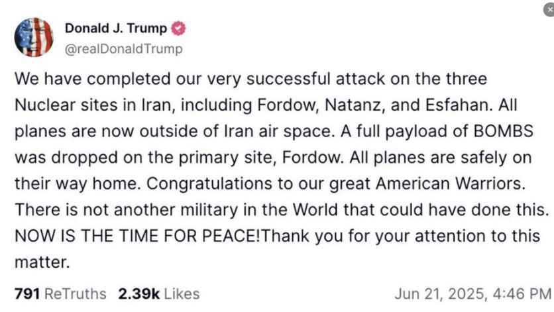This screenshot has width=554, height=312.
Task: Click the word BOMBS in the post
Action: pyautogui.click(x=503, y=131)
